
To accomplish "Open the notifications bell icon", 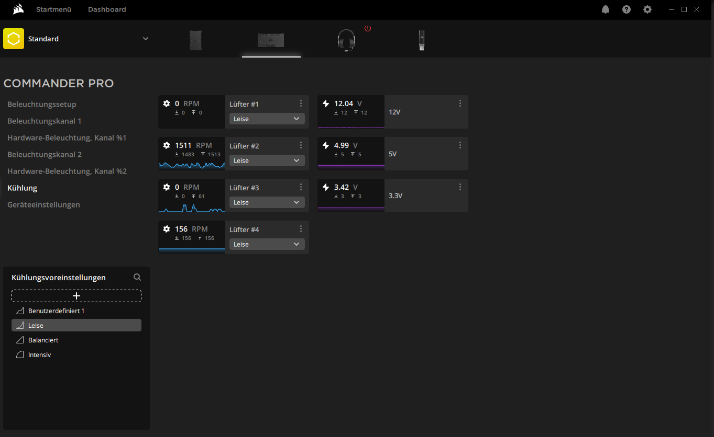I will pyautogui.click(x=606, y=9).
